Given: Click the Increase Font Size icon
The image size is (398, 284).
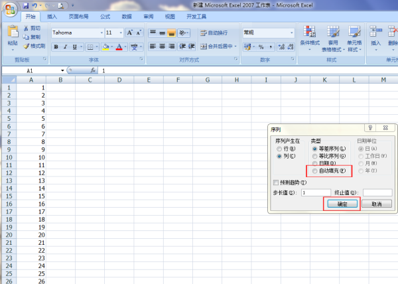Looking at the screenshot, I should point(130,32).
